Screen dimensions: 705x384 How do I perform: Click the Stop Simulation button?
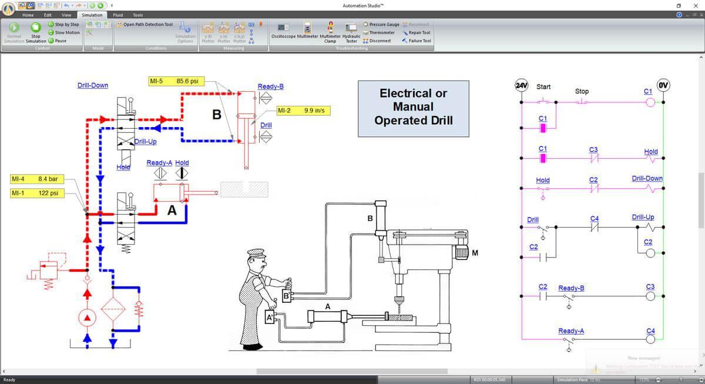[36, 32]
